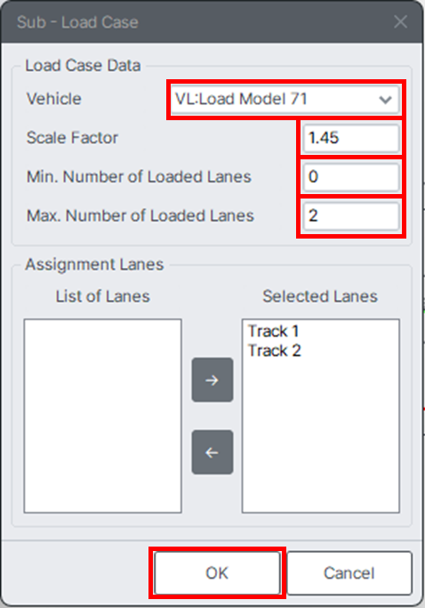Select Track 1 in Selected Lanes

pyautogui.click(x=273, y=331)
